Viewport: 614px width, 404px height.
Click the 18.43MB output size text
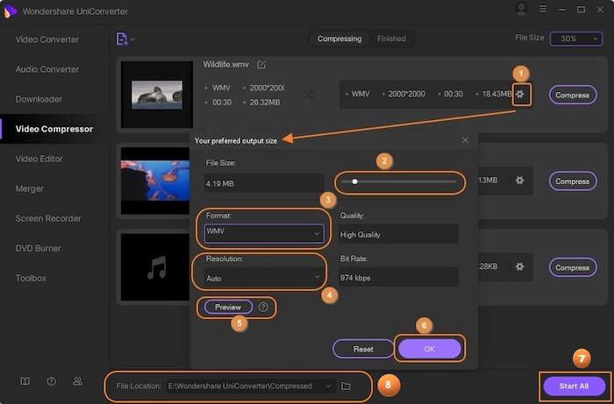coord(496,94)
